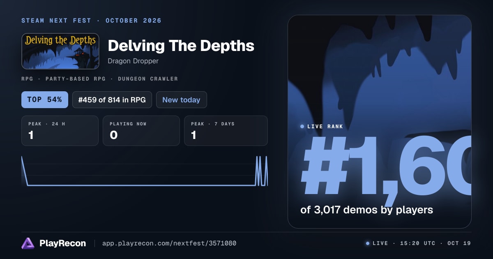Image resolution: width=493 pixels, height=259 pixels.
Task: Select the Peak 7 Days stat card
Action: 226,131
